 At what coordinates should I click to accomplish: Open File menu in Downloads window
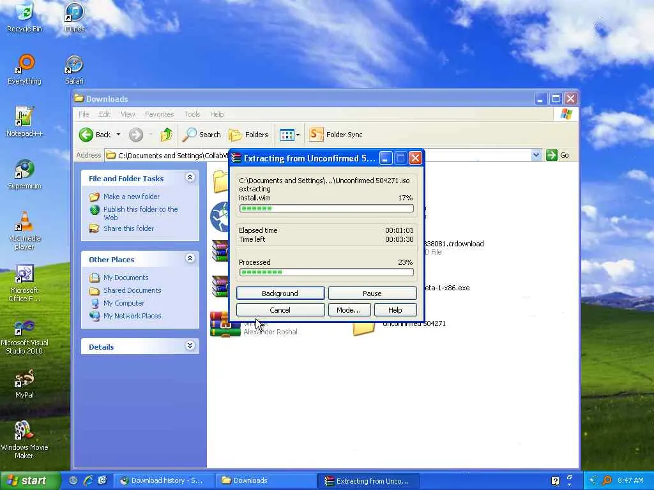[84, 114]
